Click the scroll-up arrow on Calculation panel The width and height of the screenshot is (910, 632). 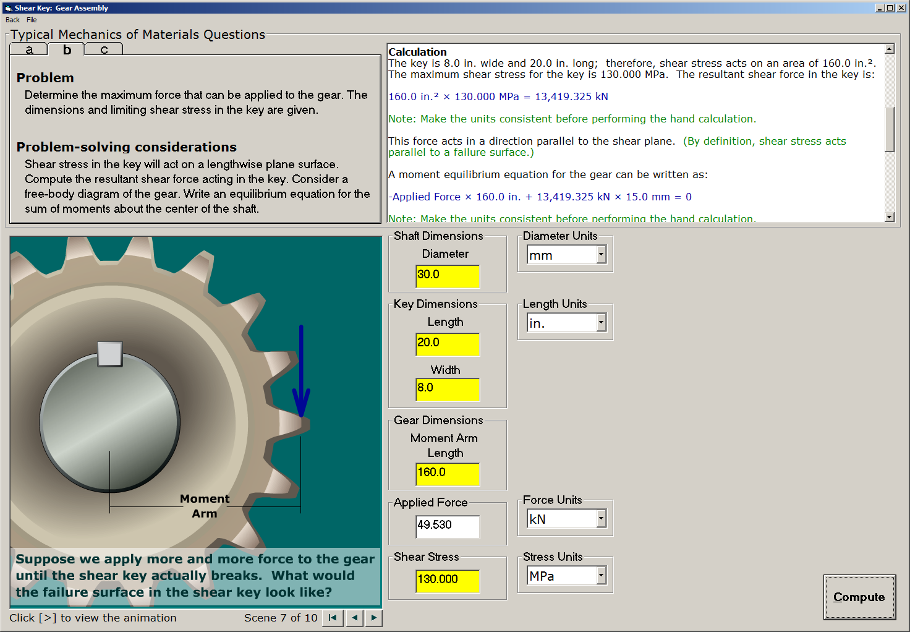tap(889, 48)
